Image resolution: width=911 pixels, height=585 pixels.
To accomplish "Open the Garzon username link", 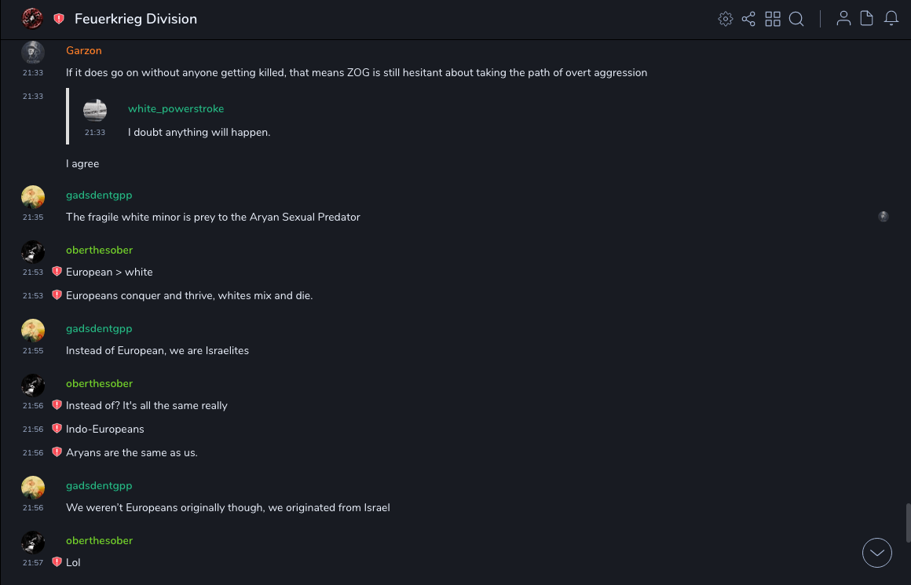I will pos(84,50).
